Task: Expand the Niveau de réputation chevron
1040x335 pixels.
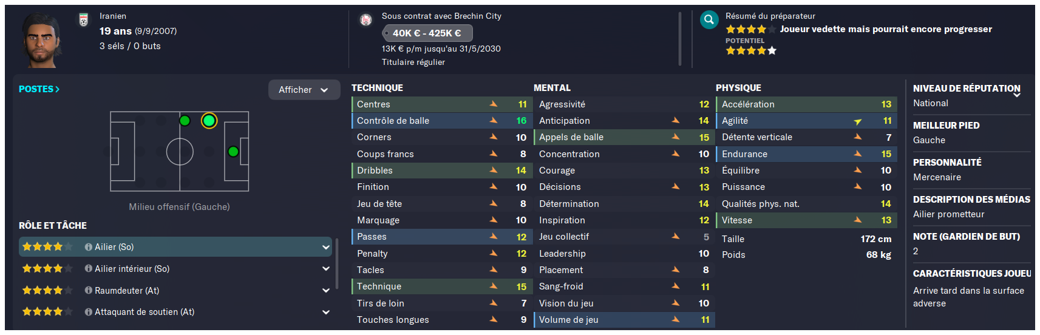Action: [x=1017, y=95]
